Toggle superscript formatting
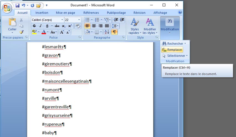 (70, 26)
